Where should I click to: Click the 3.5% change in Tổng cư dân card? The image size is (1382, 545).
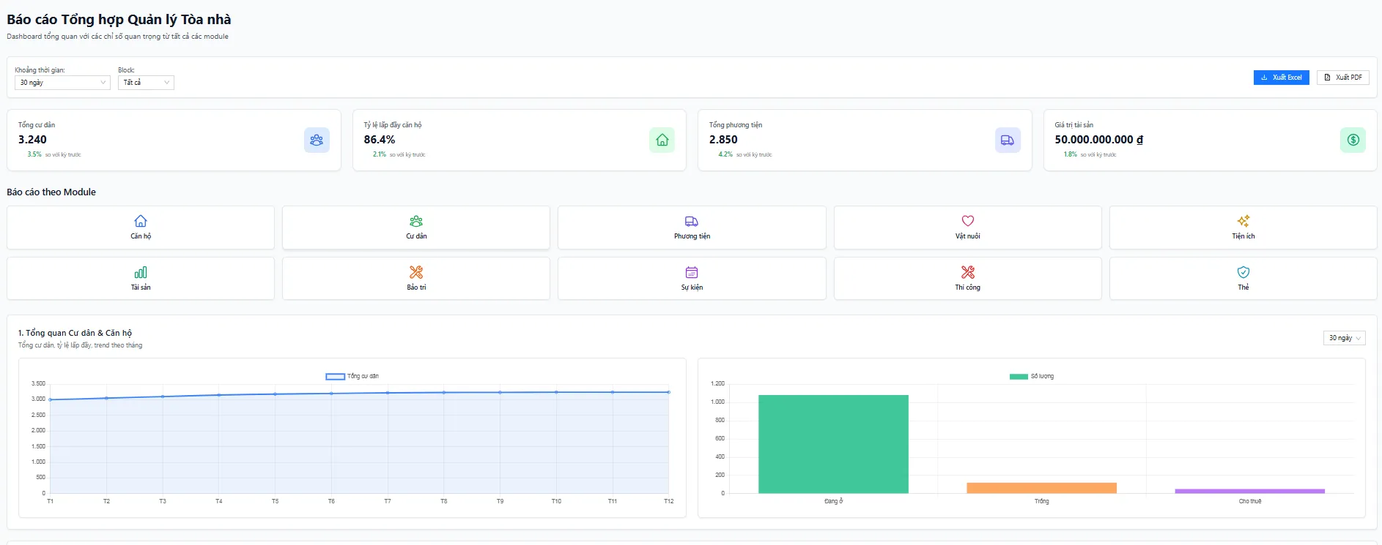(34, 154)
